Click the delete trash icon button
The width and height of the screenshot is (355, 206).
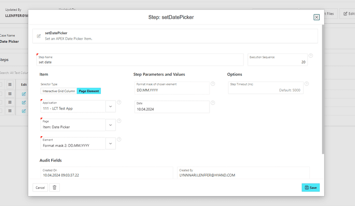55,187
